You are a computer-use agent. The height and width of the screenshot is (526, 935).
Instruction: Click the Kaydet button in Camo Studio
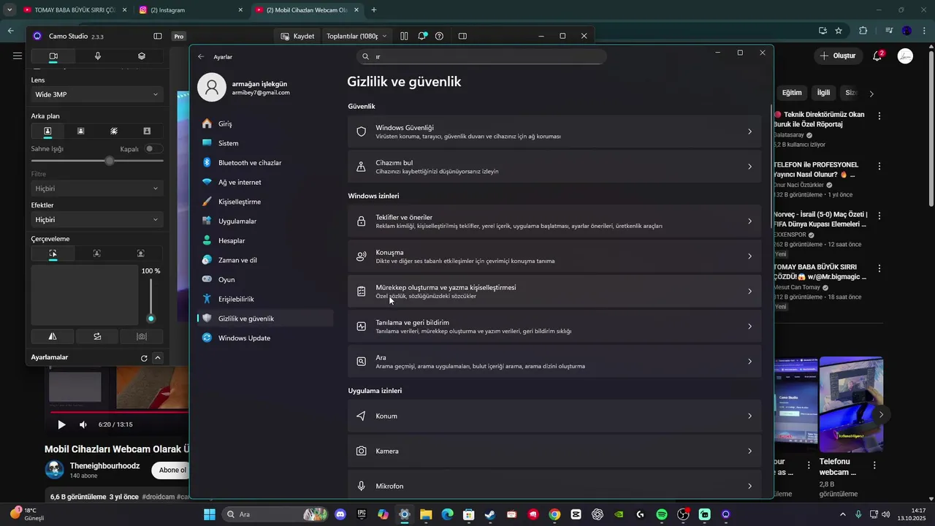(x=298, y=36)
